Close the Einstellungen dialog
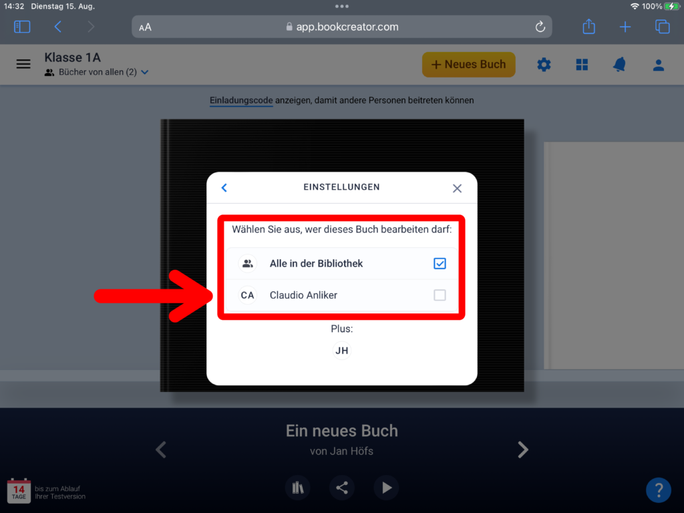The height and width of the screenshot is (513, 684). pyautogui.click(x=457, y=188)
